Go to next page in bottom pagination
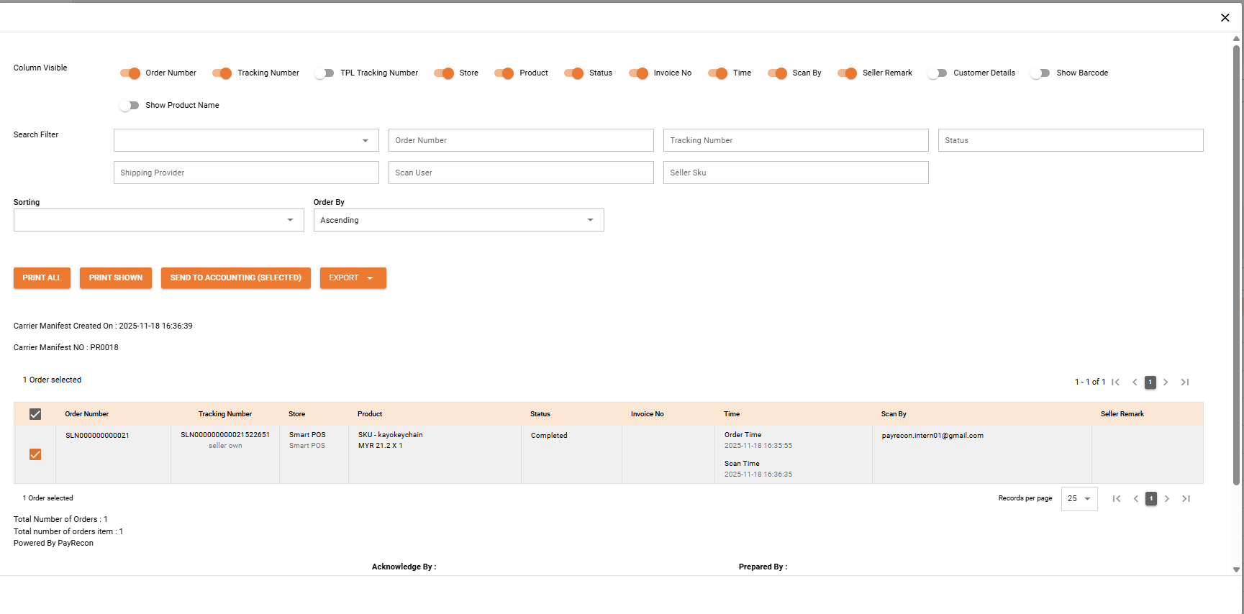1244x614 pixels. coord(1167,499)
